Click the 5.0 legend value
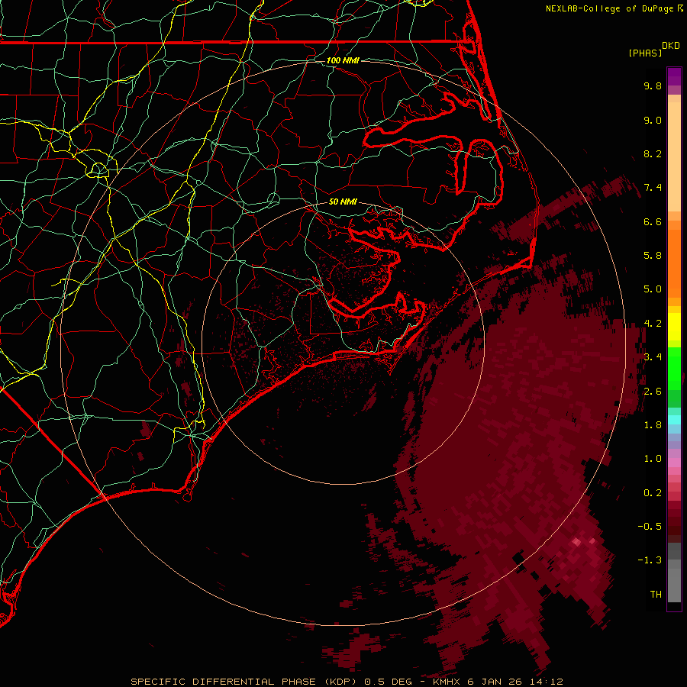 pos(653,289)
